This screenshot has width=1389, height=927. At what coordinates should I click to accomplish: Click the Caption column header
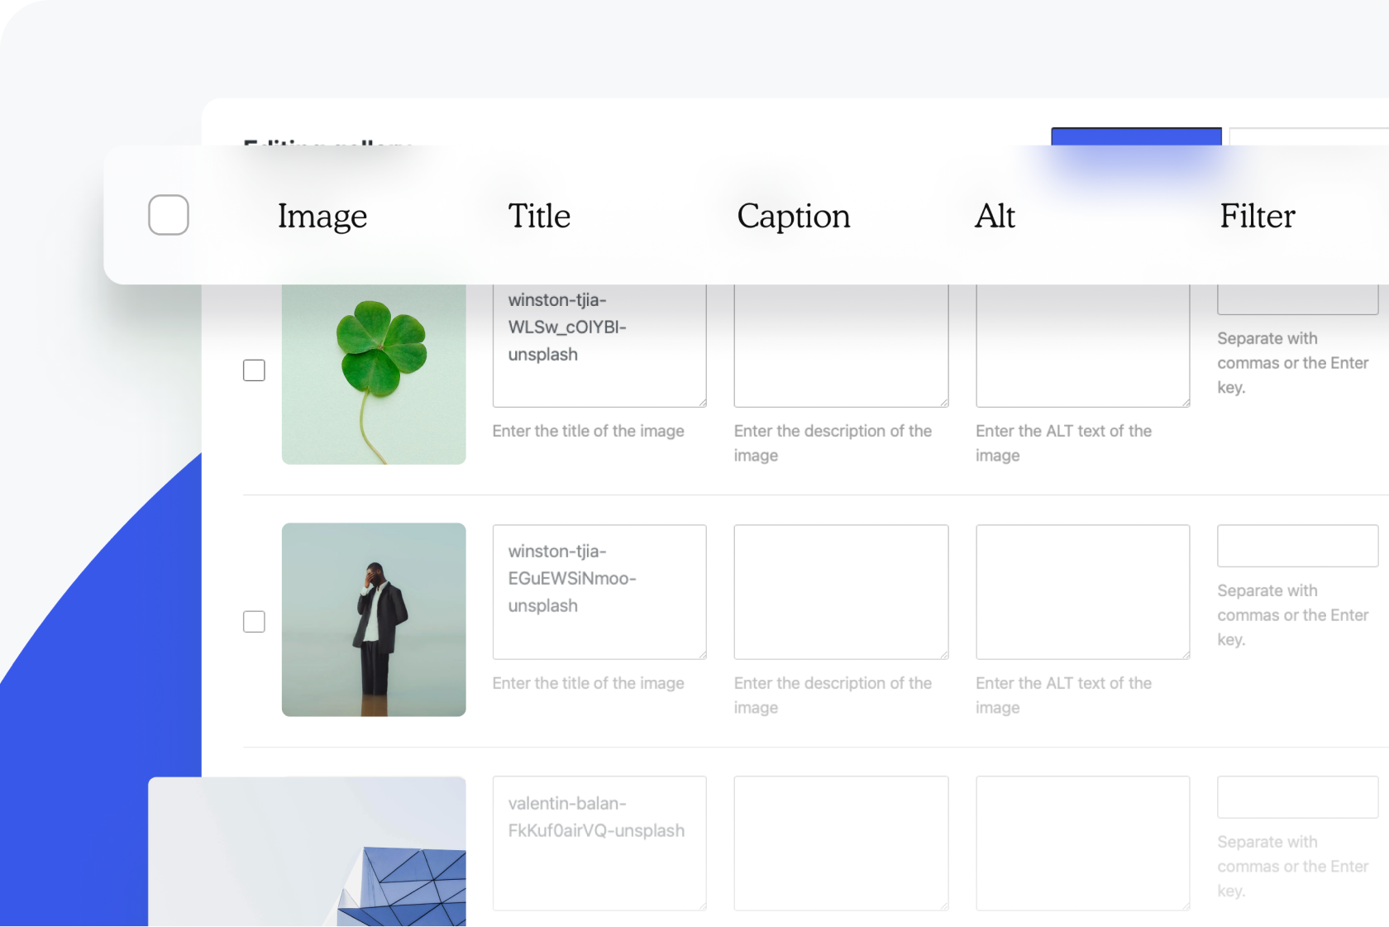[x=793, y=217]
